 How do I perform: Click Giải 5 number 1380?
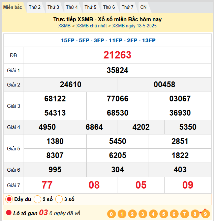[55, 141]
